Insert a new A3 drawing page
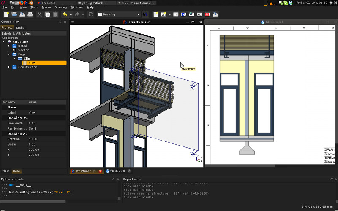Image resolution: width=338 pixels, height=211 pixels. click(x=164, y=14)
